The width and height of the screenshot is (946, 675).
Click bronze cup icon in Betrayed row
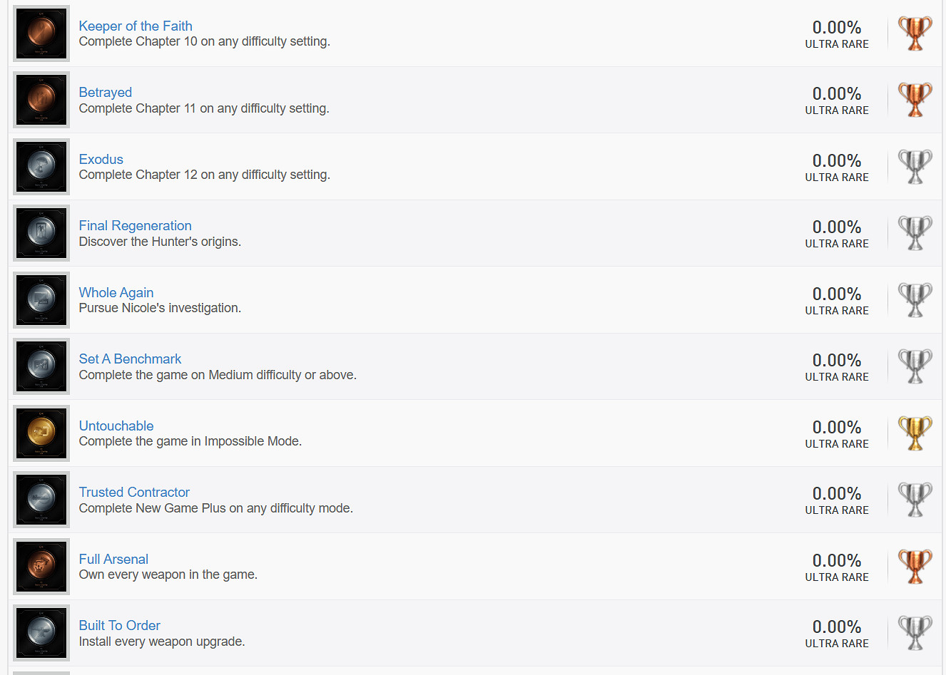pos(915,100)
